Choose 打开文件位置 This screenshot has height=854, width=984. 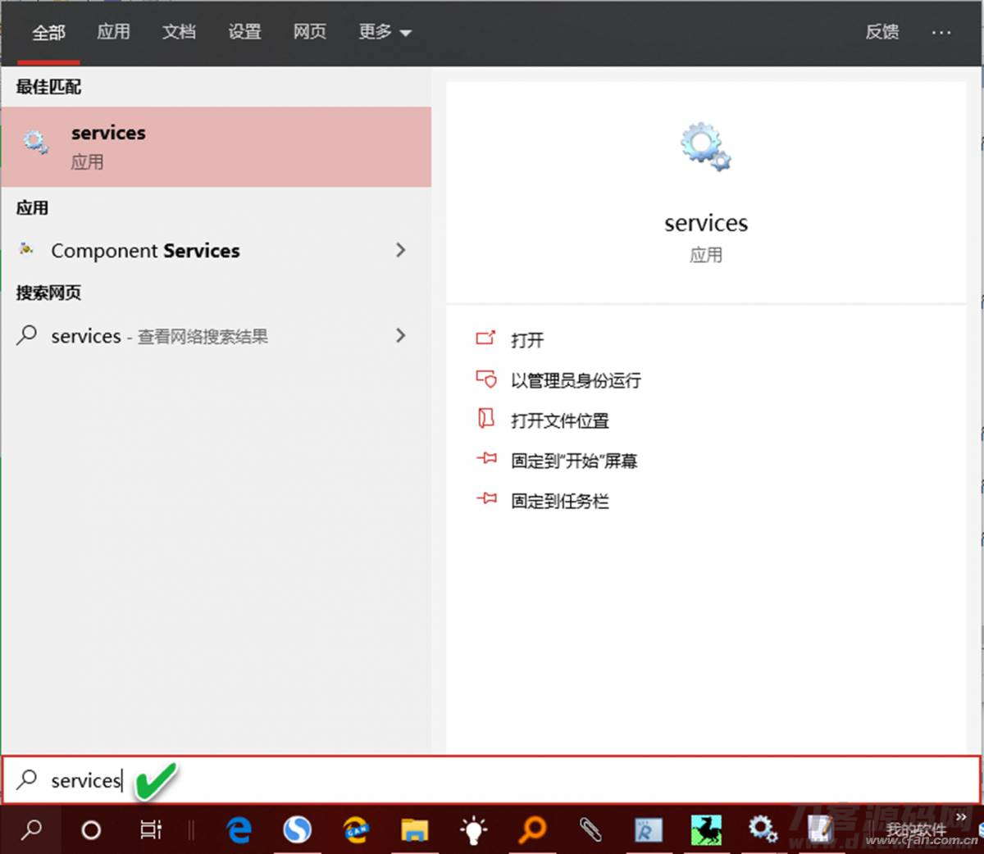[x=560, y=420]
